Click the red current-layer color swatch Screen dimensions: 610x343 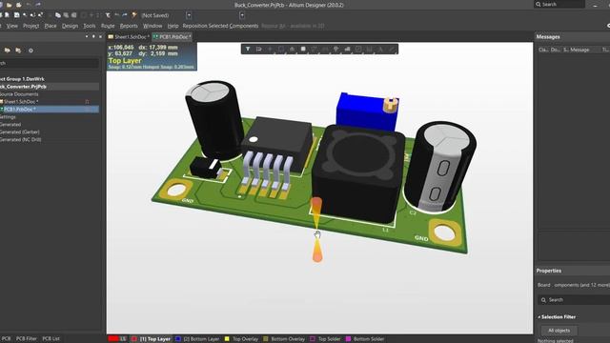[x=113, y=339]
